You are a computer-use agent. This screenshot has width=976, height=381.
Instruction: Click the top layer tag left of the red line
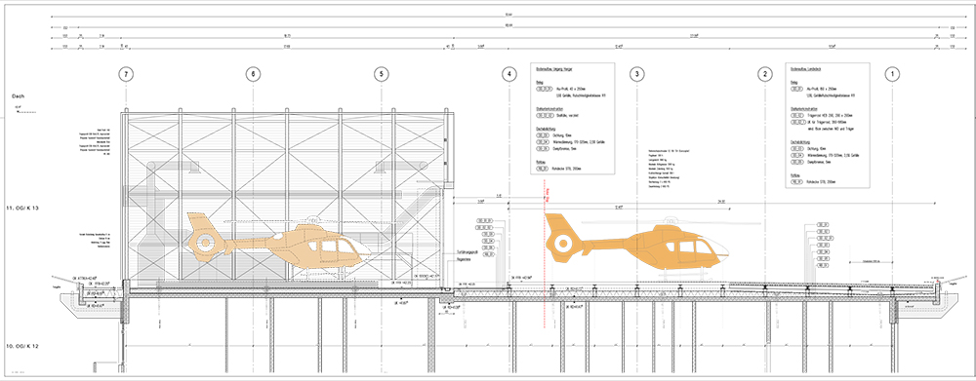(485, 220)
